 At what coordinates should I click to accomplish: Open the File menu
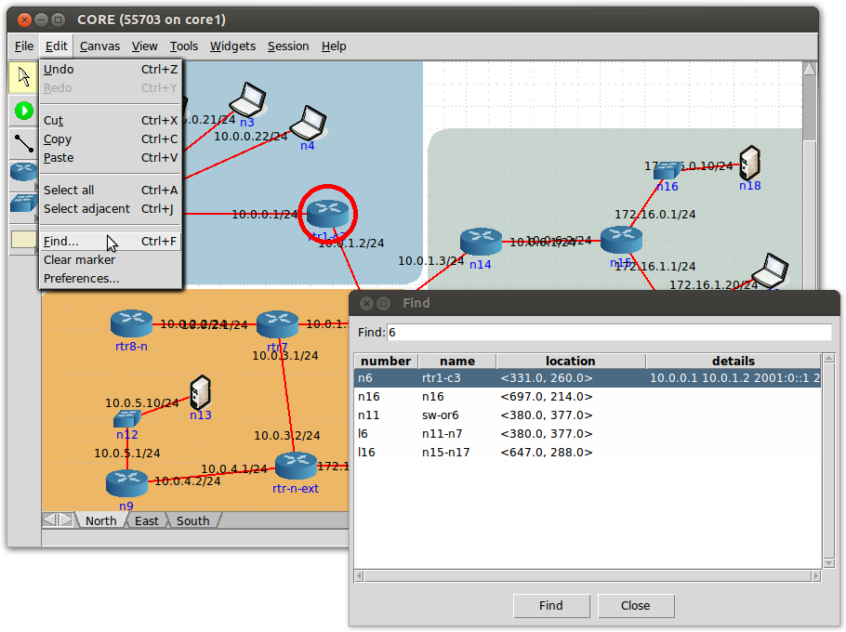24,46
